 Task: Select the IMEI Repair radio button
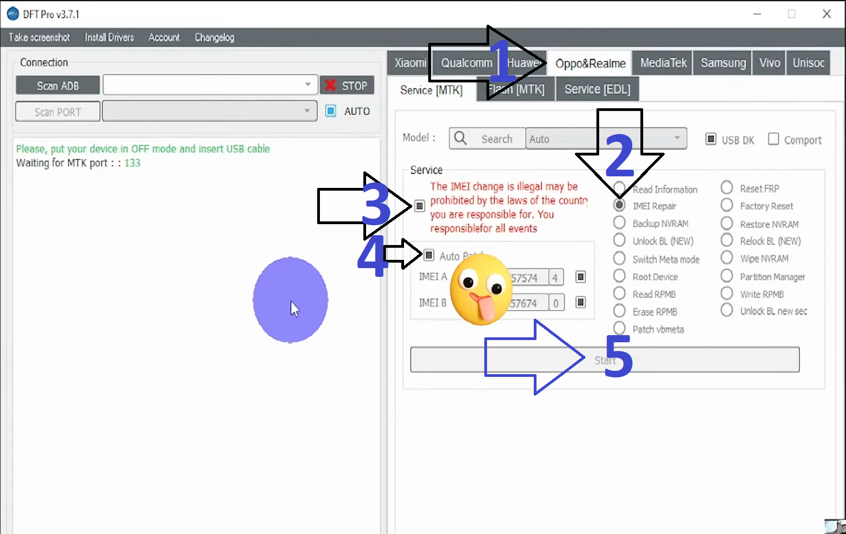tap(620, 205)
